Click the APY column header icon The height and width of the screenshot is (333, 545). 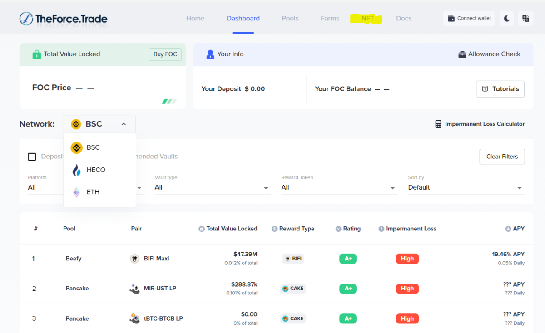coord(508,229)
